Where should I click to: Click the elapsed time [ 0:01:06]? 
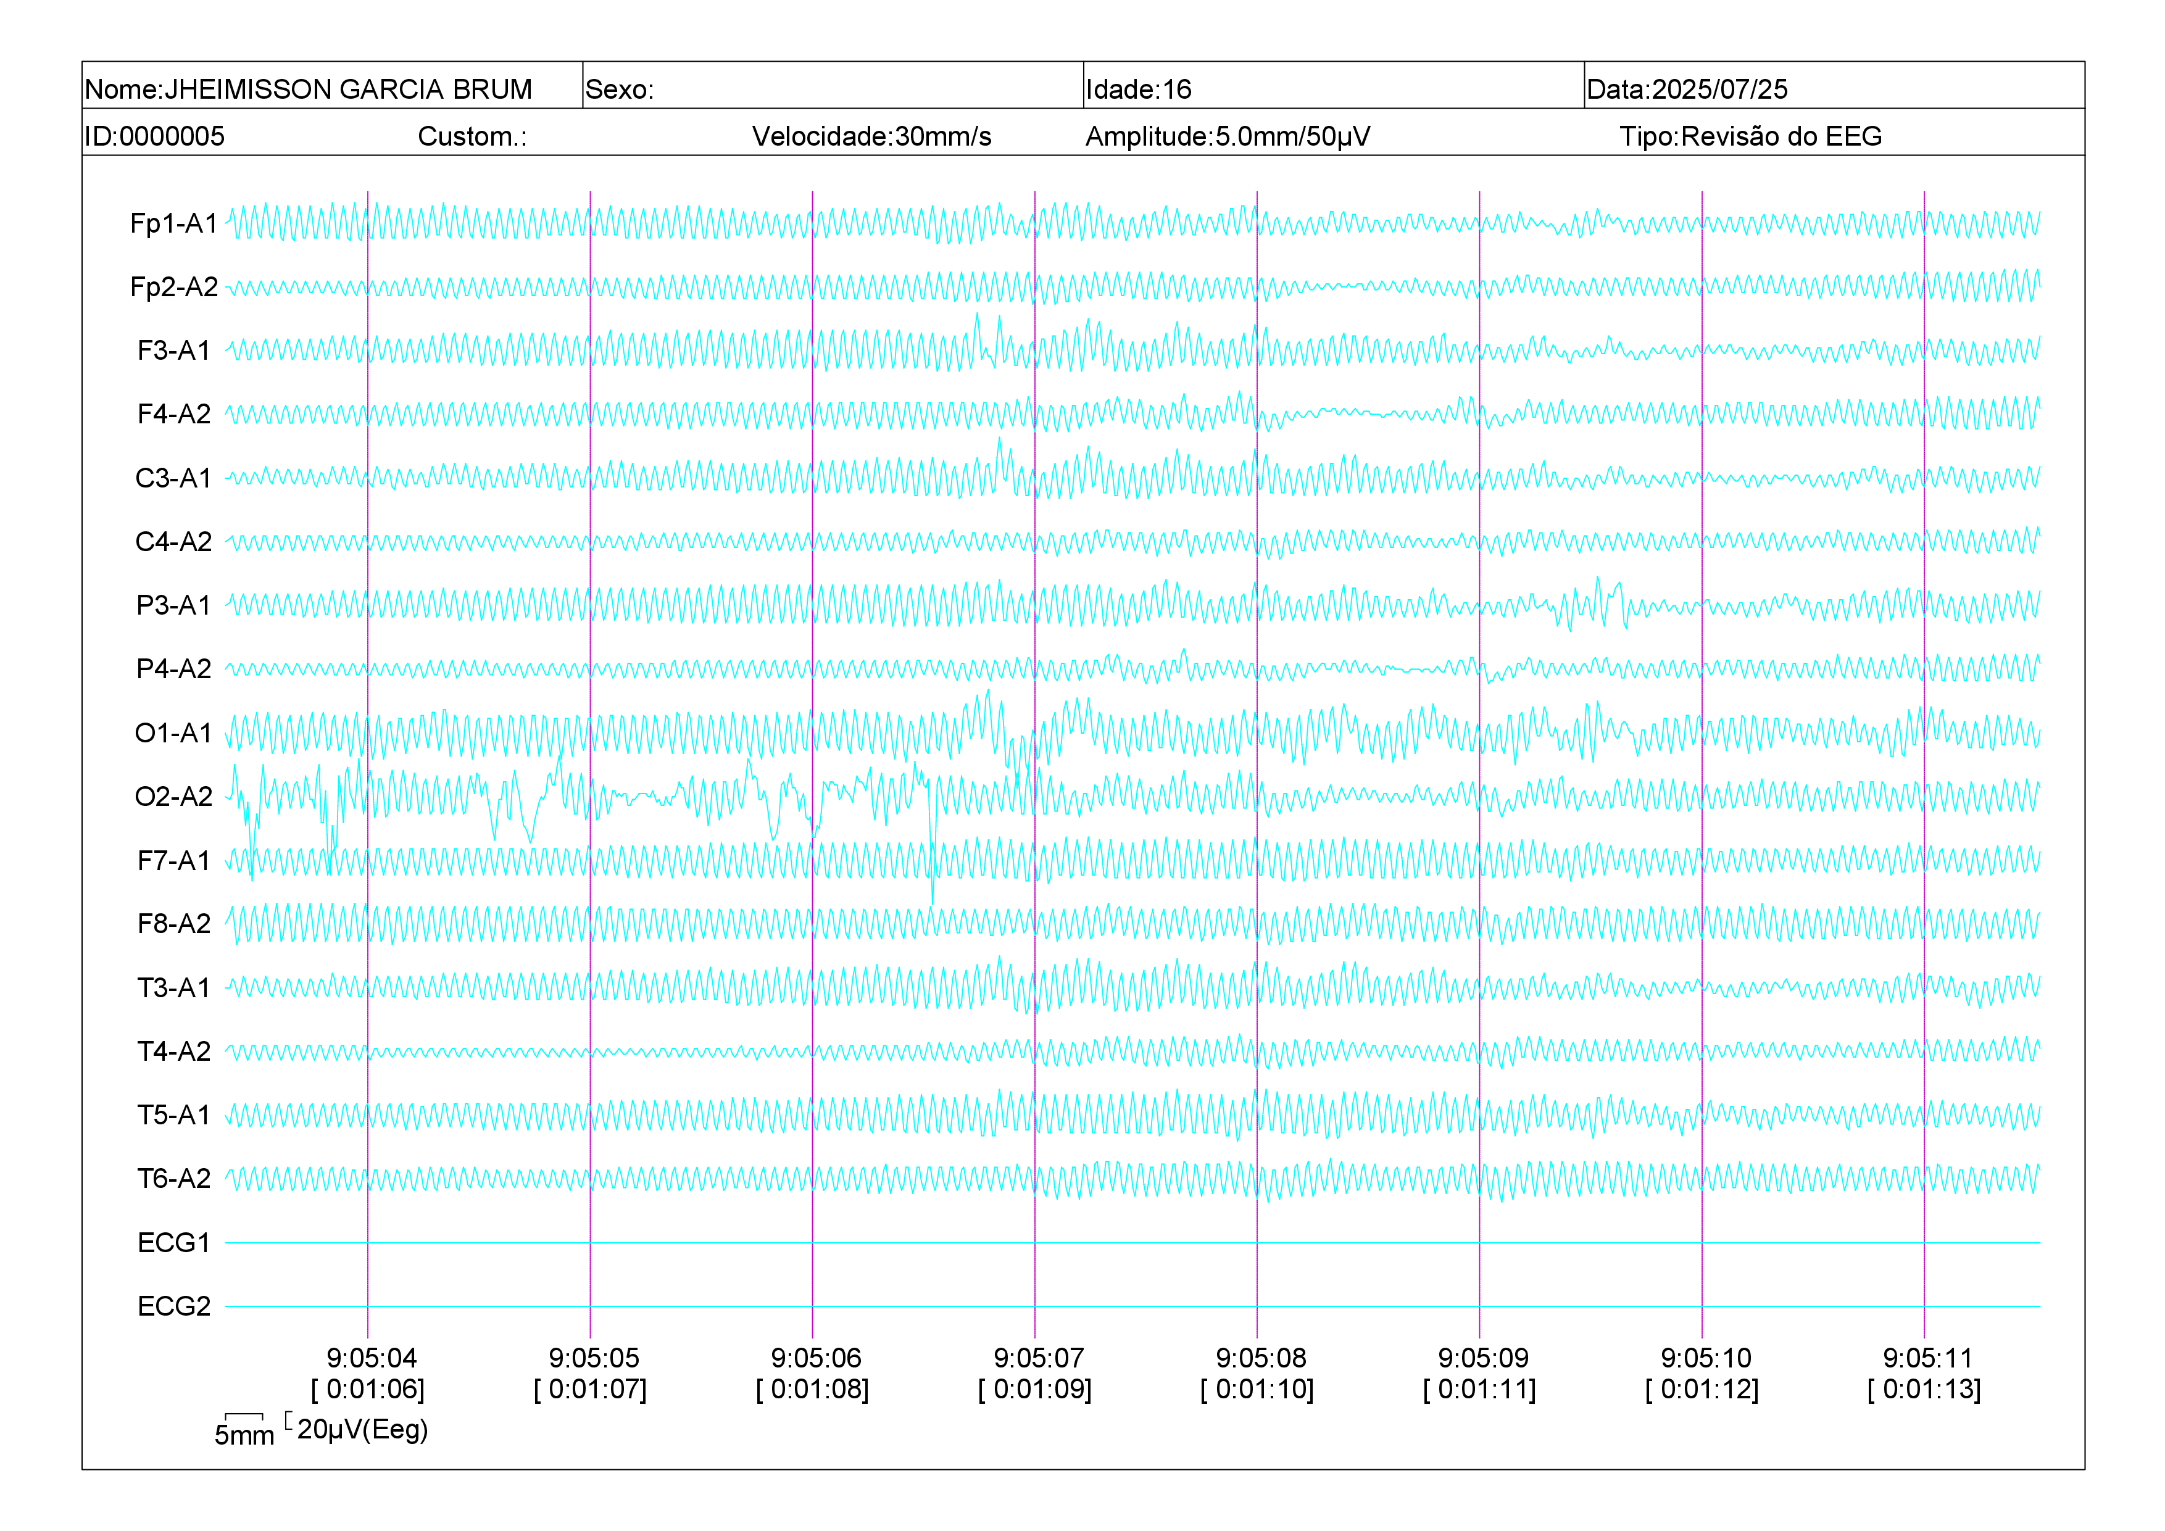(368, 1390)
